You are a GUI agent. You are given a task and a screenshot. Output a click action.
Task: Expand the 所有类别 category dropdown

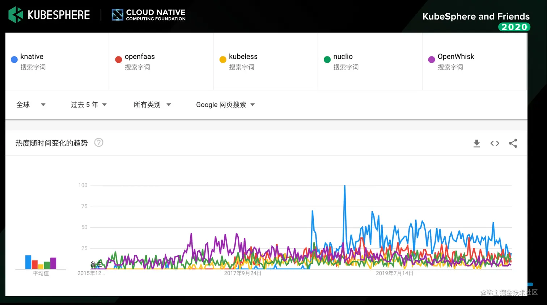pyautogui.click(x=152, y=105)
